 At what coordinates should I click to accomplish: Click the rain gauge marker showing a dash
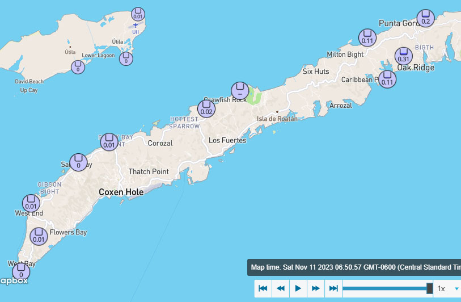(240, 90)
